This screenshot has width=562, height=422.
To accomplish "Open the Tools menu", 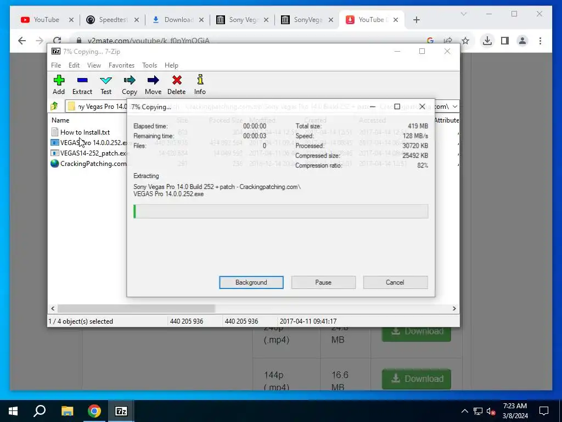I will (149, 65).
